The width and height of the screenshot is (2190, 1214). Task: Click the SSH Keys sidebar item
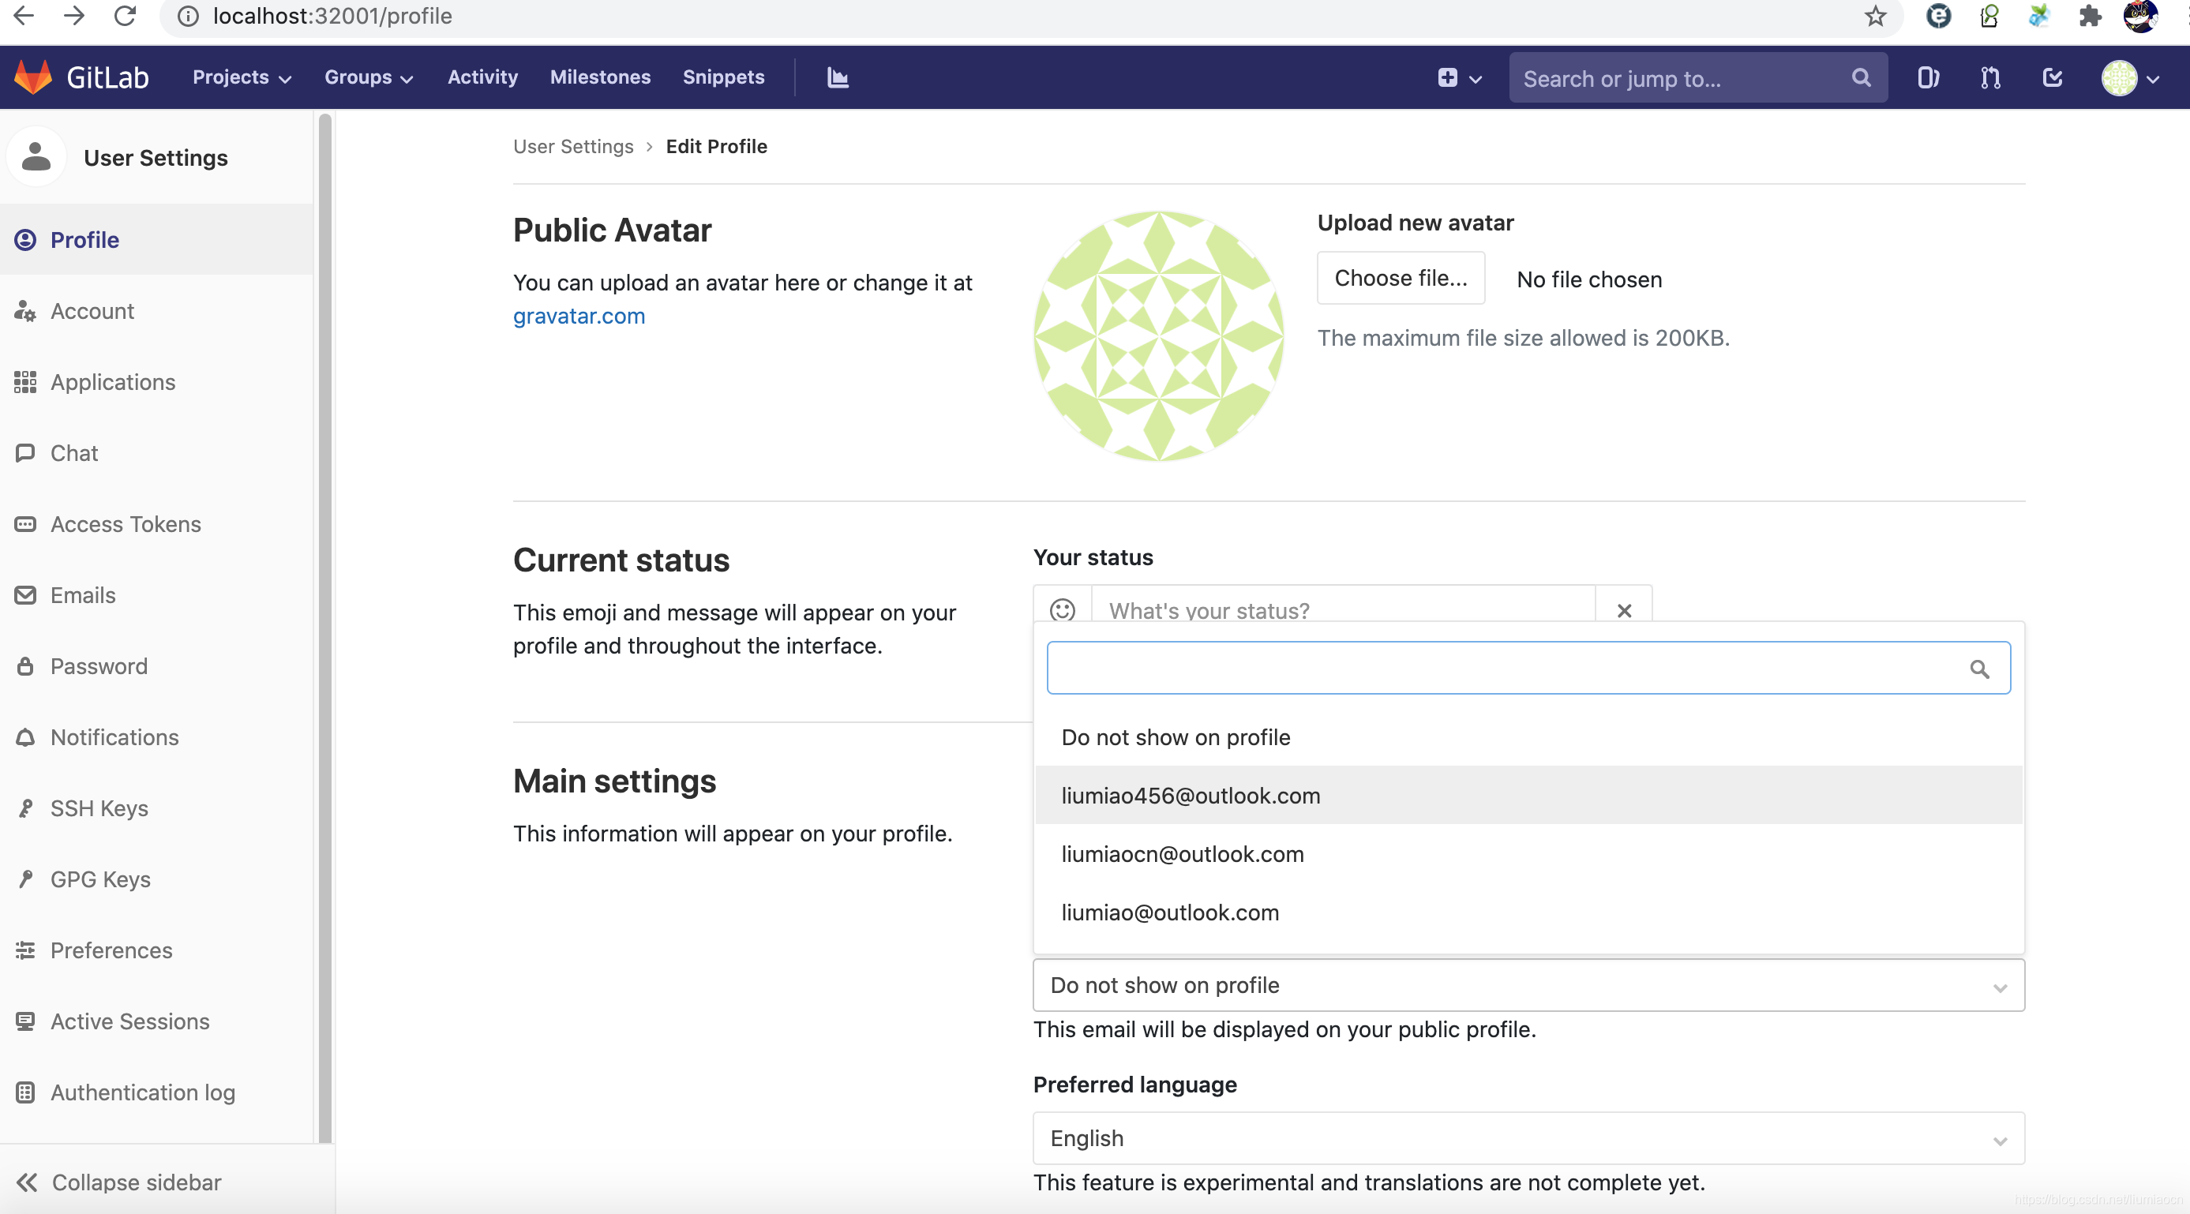click(100, 807)
